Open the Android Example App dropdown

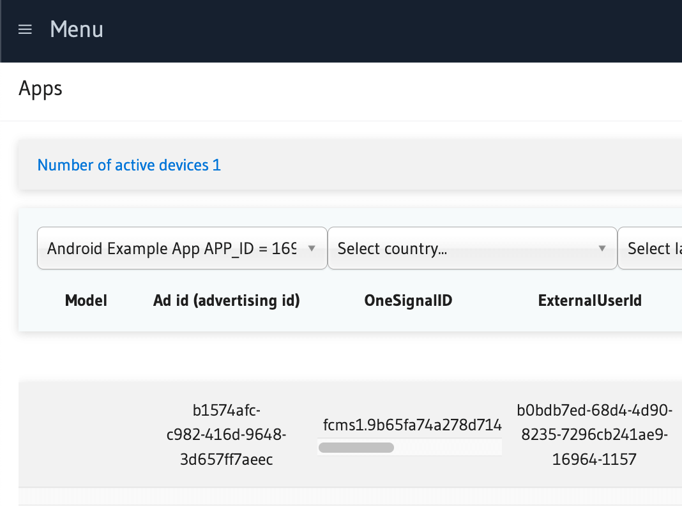(x=171, y=248)
